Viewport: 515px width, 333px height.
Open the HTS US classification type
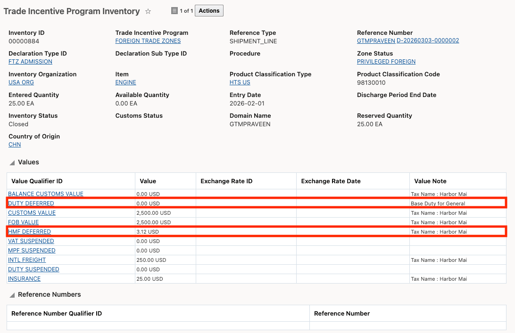tap(242, 82)
